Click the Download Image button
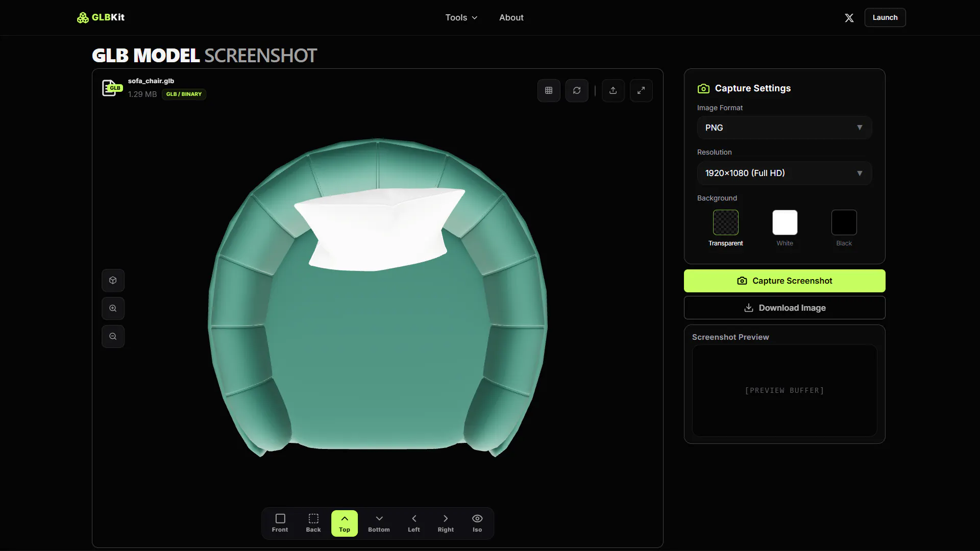Screen dimensions: 980x551 click(x=785, y=308)
